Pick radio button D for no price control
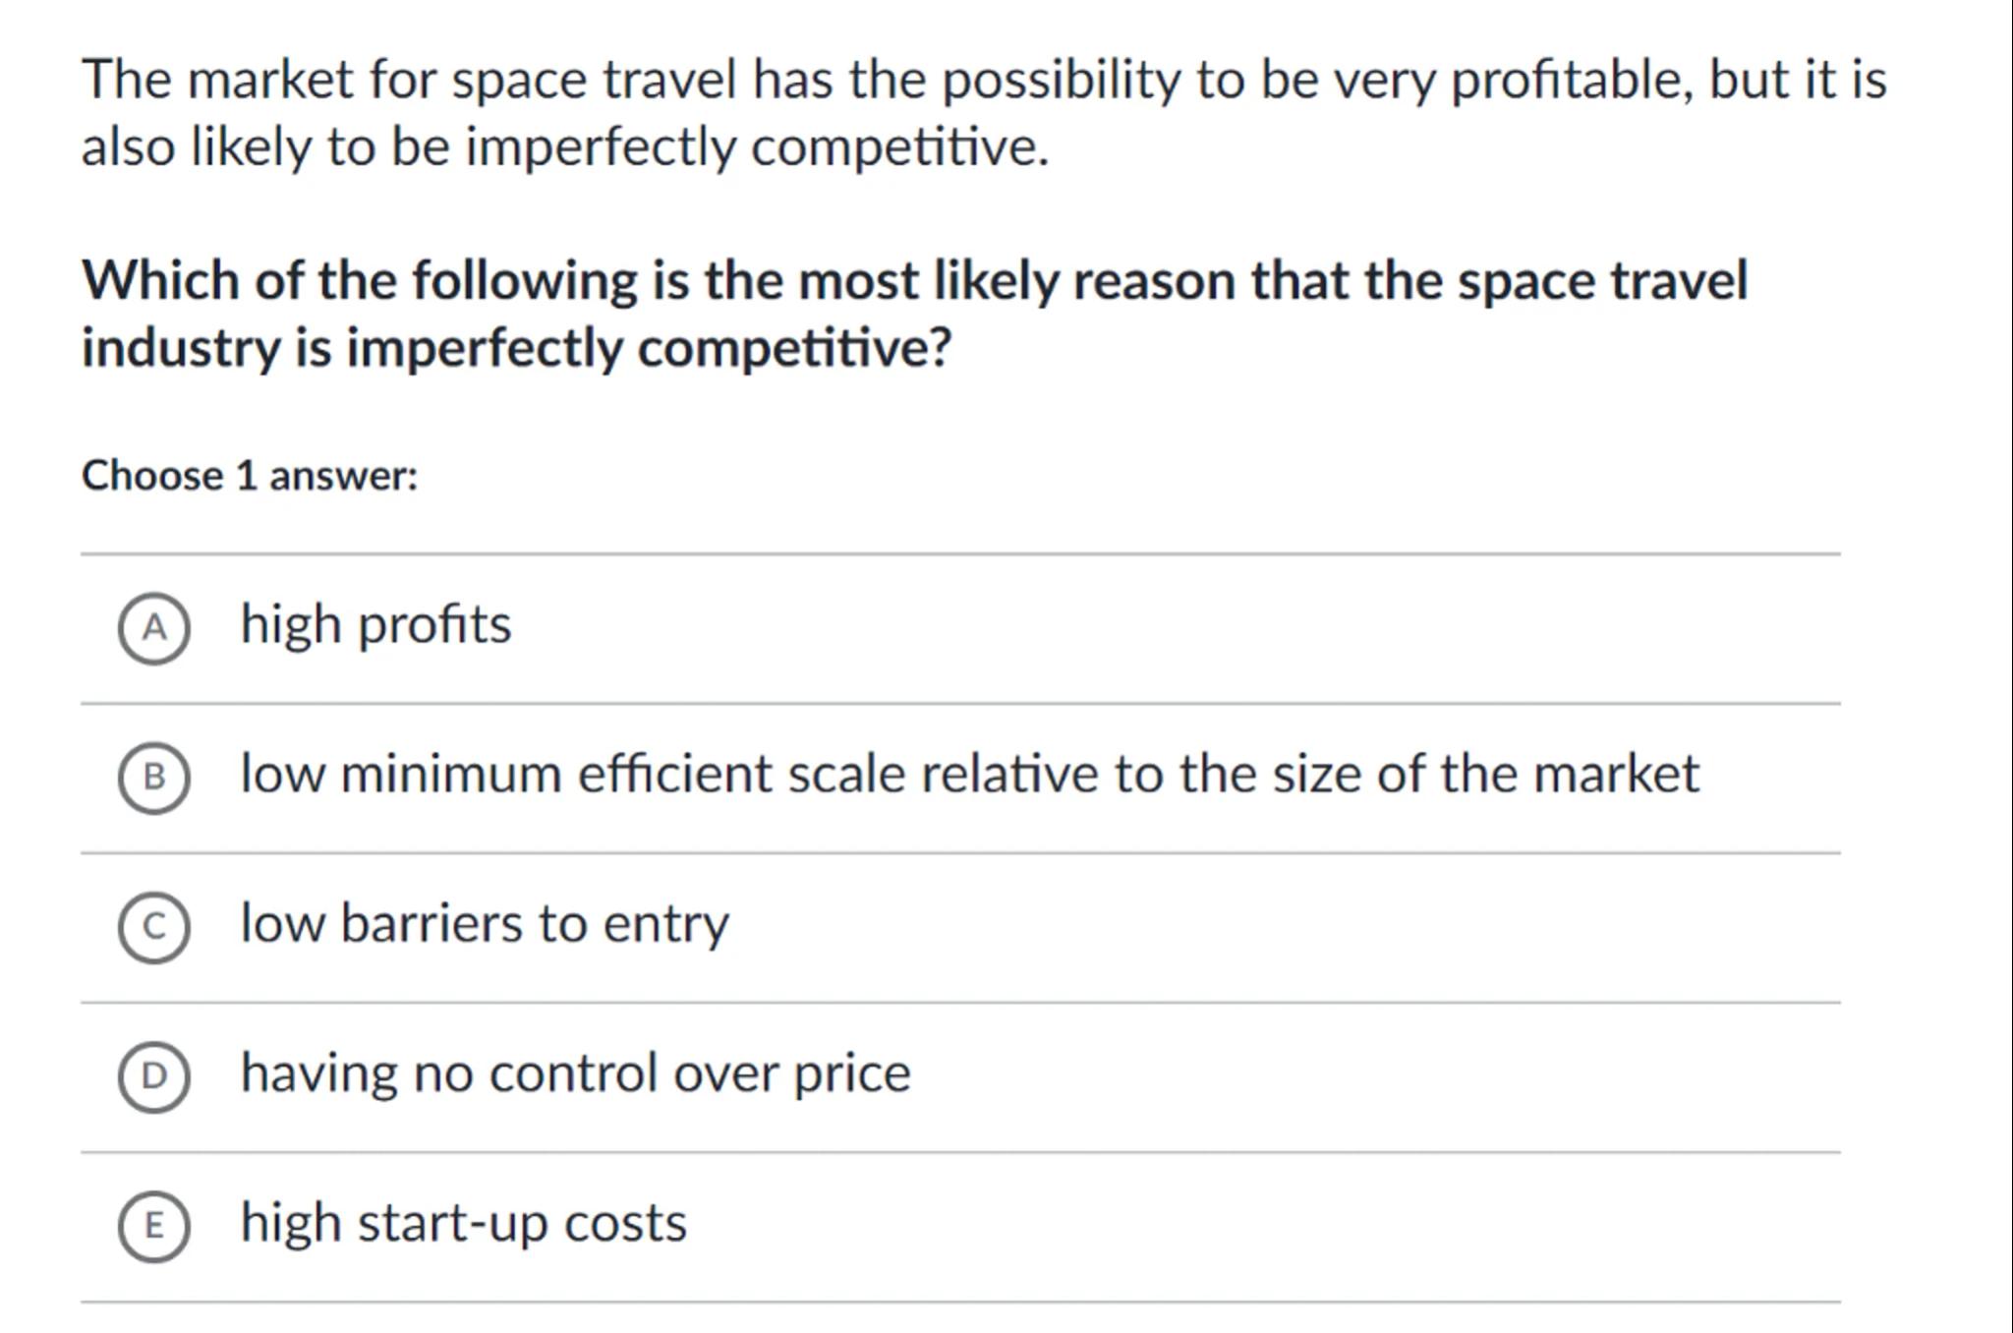 153,1076
